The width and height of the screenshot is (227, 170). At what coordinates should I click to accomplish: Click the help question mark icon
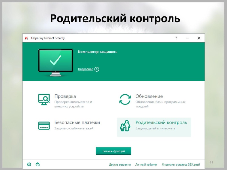point(176,37)
